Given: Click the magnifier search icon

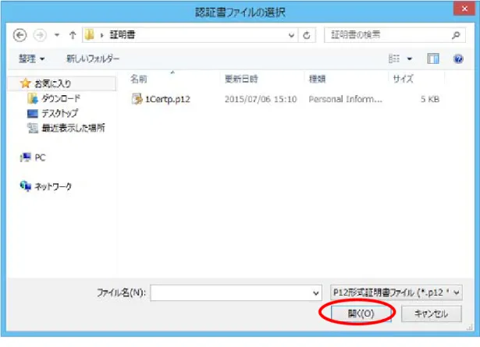Looking at the screenshot, I should click(456, 35).
